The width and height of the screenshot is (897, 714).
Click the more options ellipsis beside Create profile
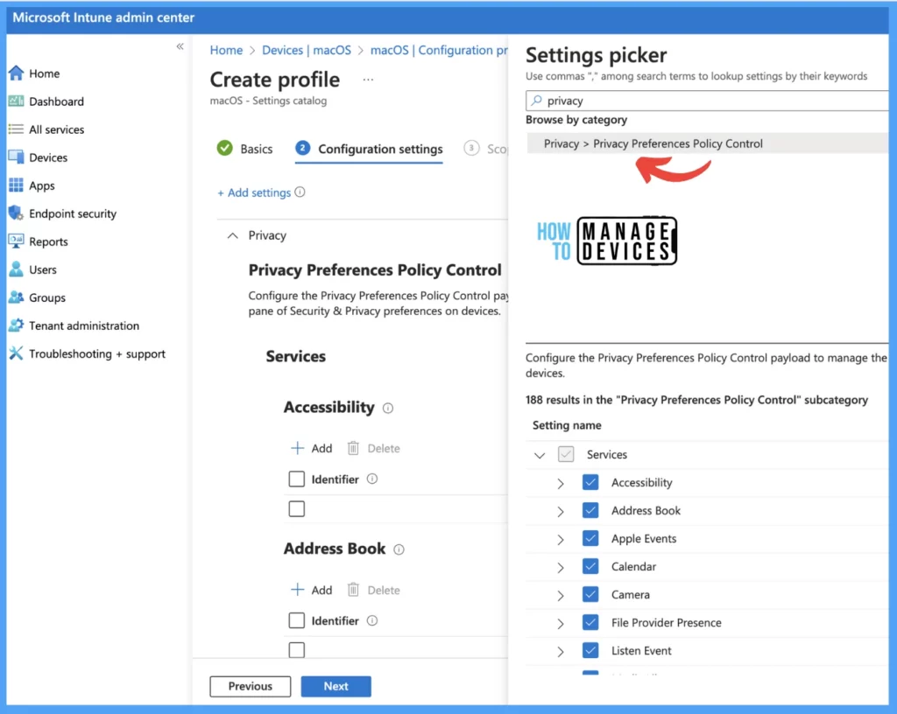pos(368,80)
